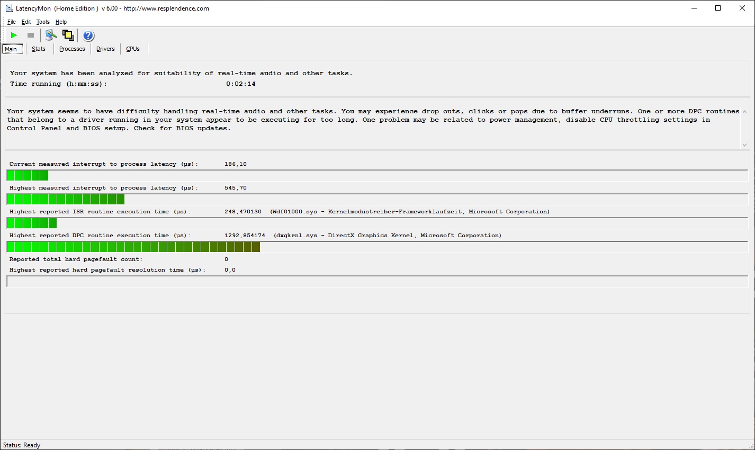Click the yellow windows toolbar icon
Viewport: 755px width, 450px height.
[68, 35]
